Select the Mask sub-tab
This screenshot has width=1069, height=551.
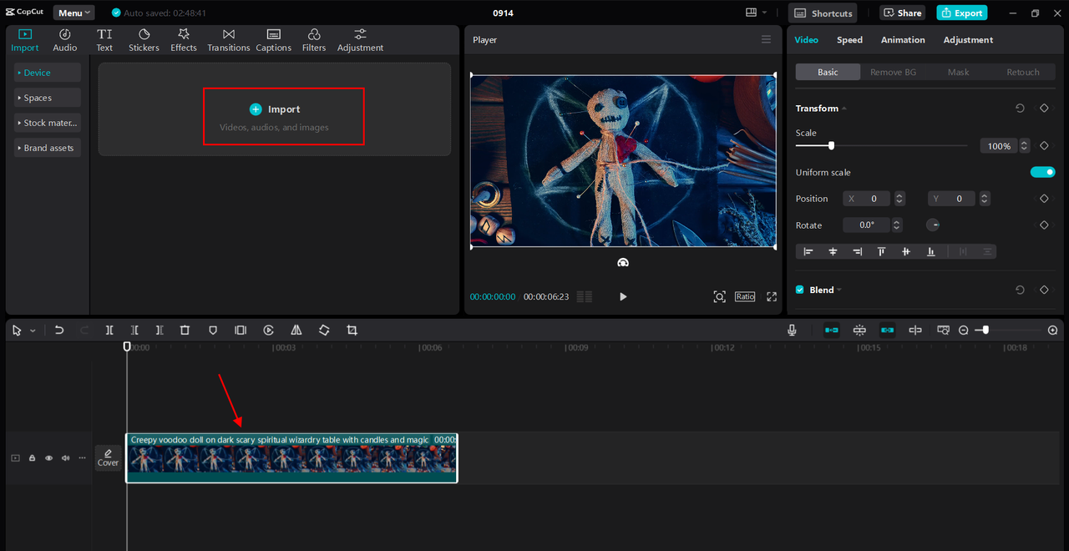[x=958, y=72]
